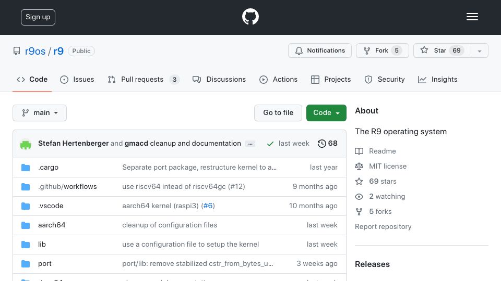The image size is (501, 281).
Task: Open the 'use riscv64 intead of riscv64gc' commit
Action: point(183,187)
